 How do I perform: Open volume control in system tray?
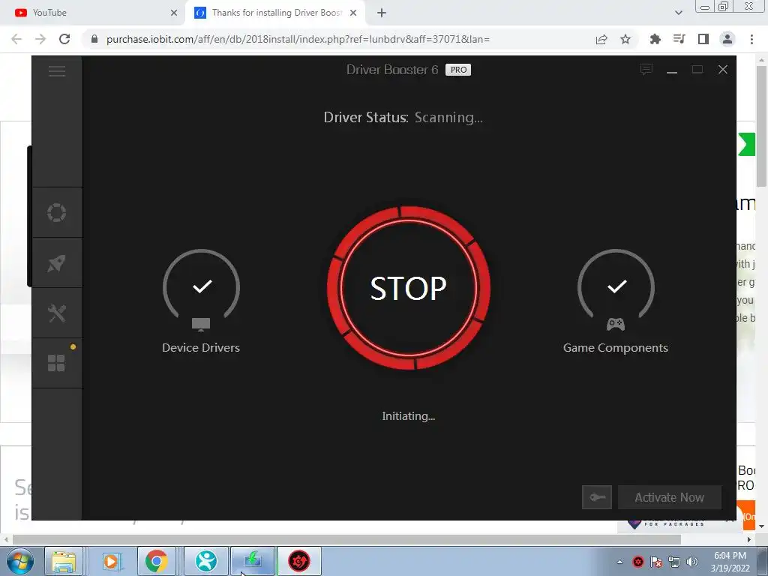click(x=692, y=562)
